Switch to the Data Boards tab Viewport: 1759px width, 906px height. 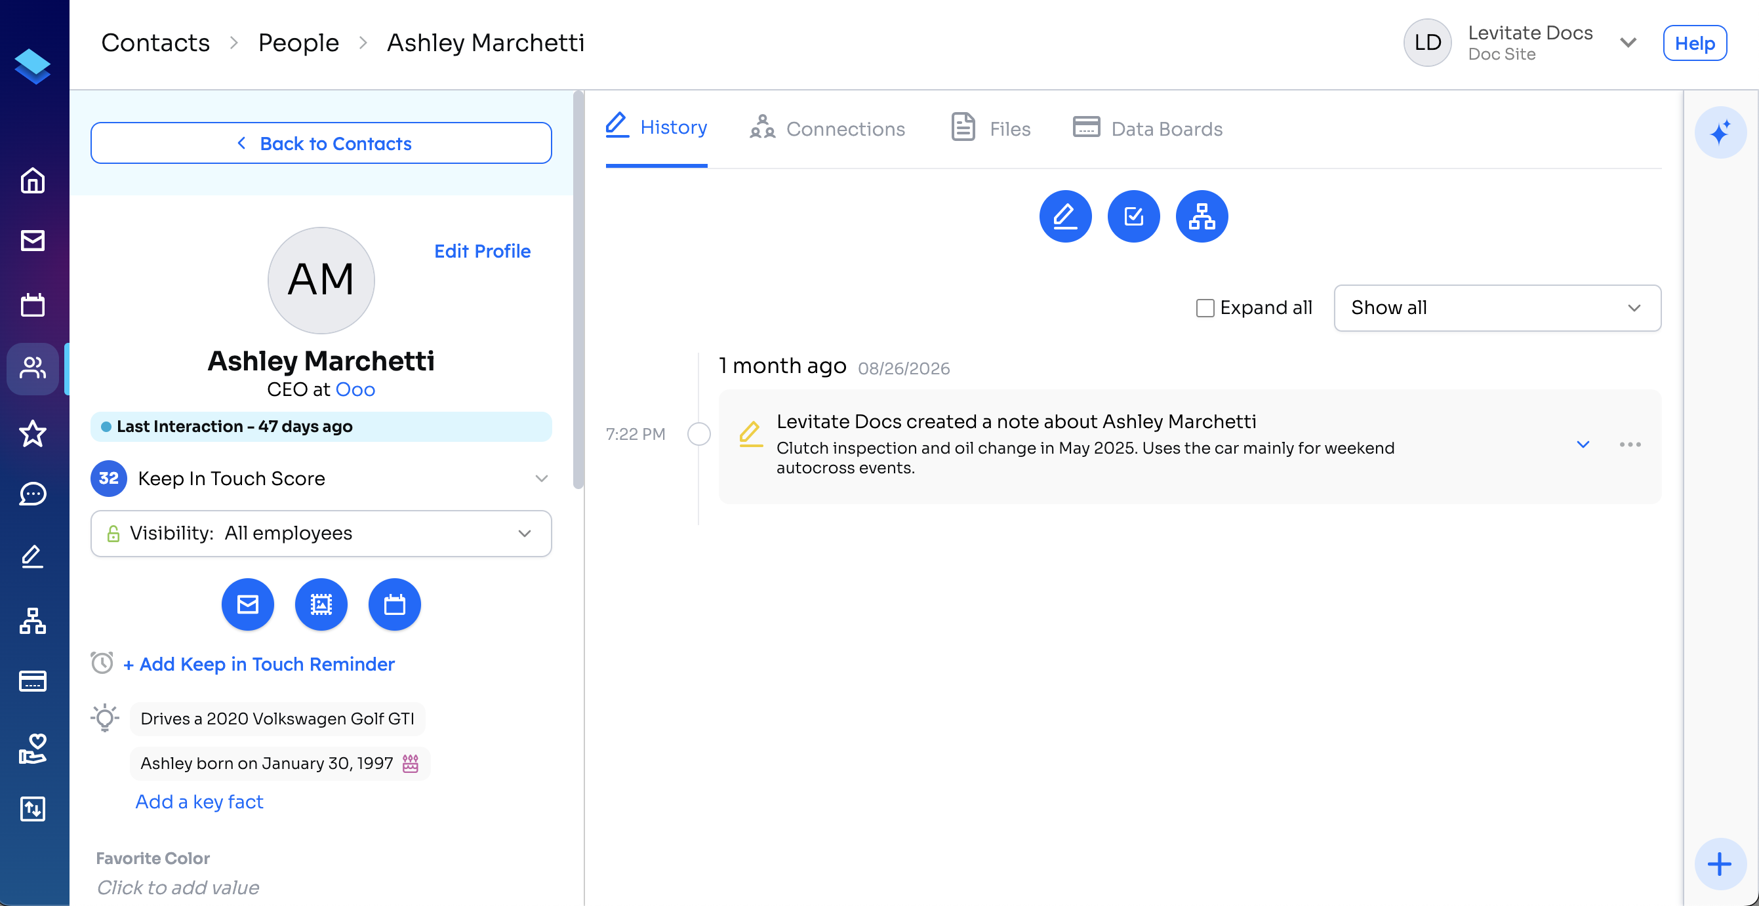1147,128
